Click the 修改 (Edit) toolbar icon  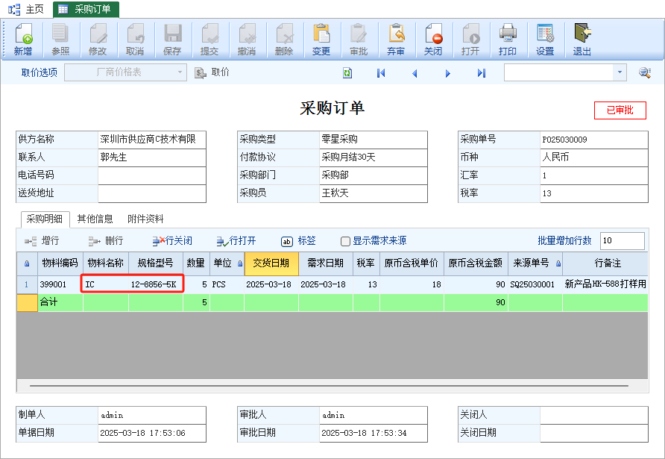(98, 39)
